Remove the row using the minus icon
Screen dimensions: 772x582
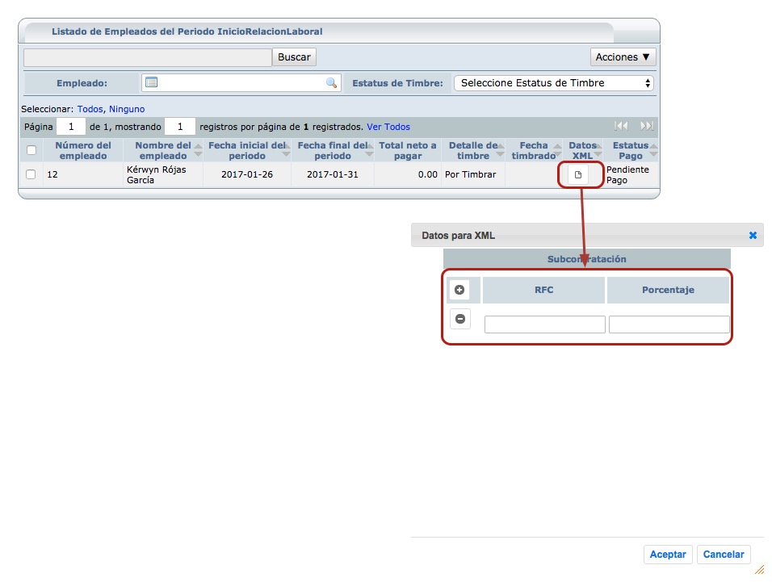pyautogui.click(x=460, y=319)
